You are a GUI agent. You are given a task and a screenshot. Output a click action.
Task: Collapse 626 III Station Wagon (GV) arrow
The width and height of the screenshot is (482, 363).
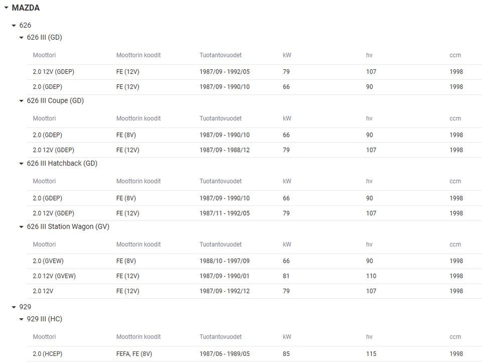[22, 227]
